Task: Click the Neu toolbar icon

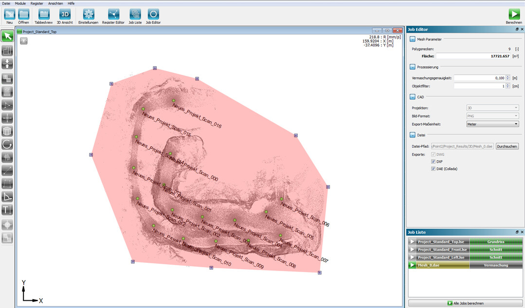Action: [x=10, y=15]
